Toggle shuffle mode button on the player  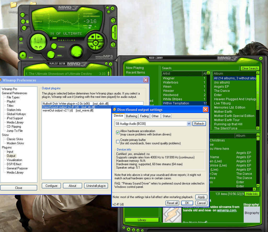pos(23,21)
